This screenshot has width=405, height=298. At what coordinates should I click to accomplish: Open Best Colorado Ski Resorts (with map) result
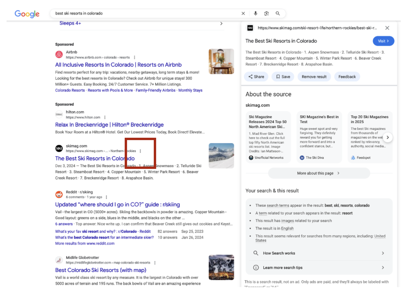(x=101, y=270)
